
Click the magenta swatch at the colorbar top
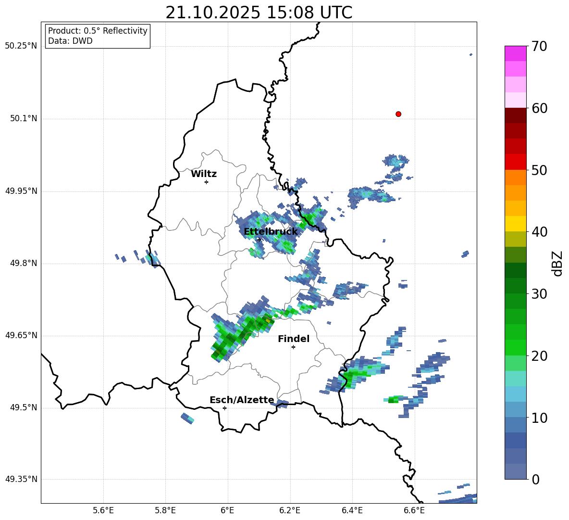(x=516, y=53)
